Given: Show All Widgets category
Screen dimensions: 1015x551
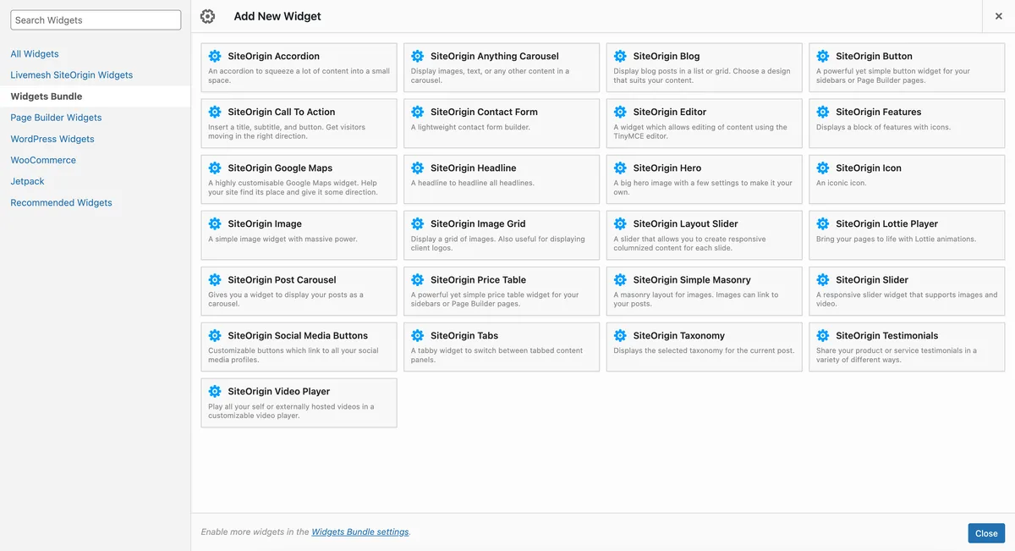Looking at the screenshot, I should point(35,54).
